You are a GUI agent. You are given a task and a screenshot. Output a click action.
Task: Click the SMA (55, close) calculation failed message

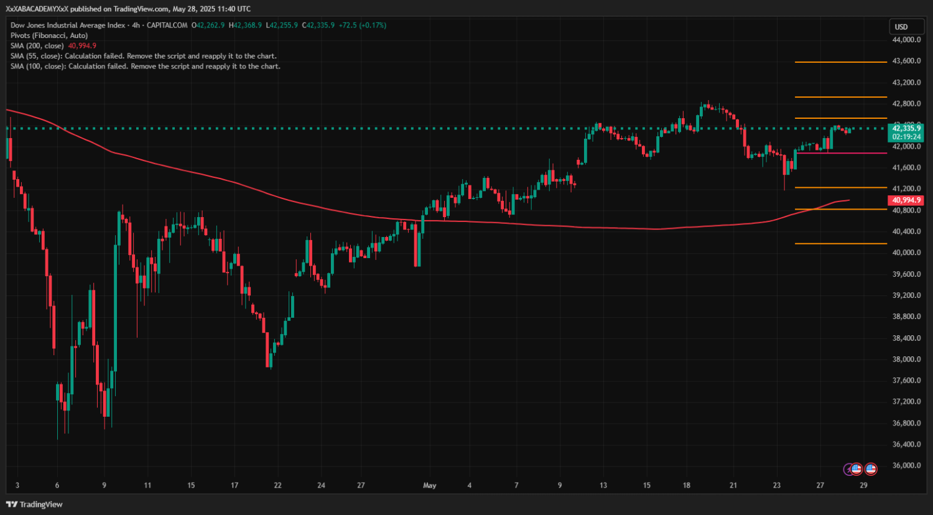click(144, 56)
